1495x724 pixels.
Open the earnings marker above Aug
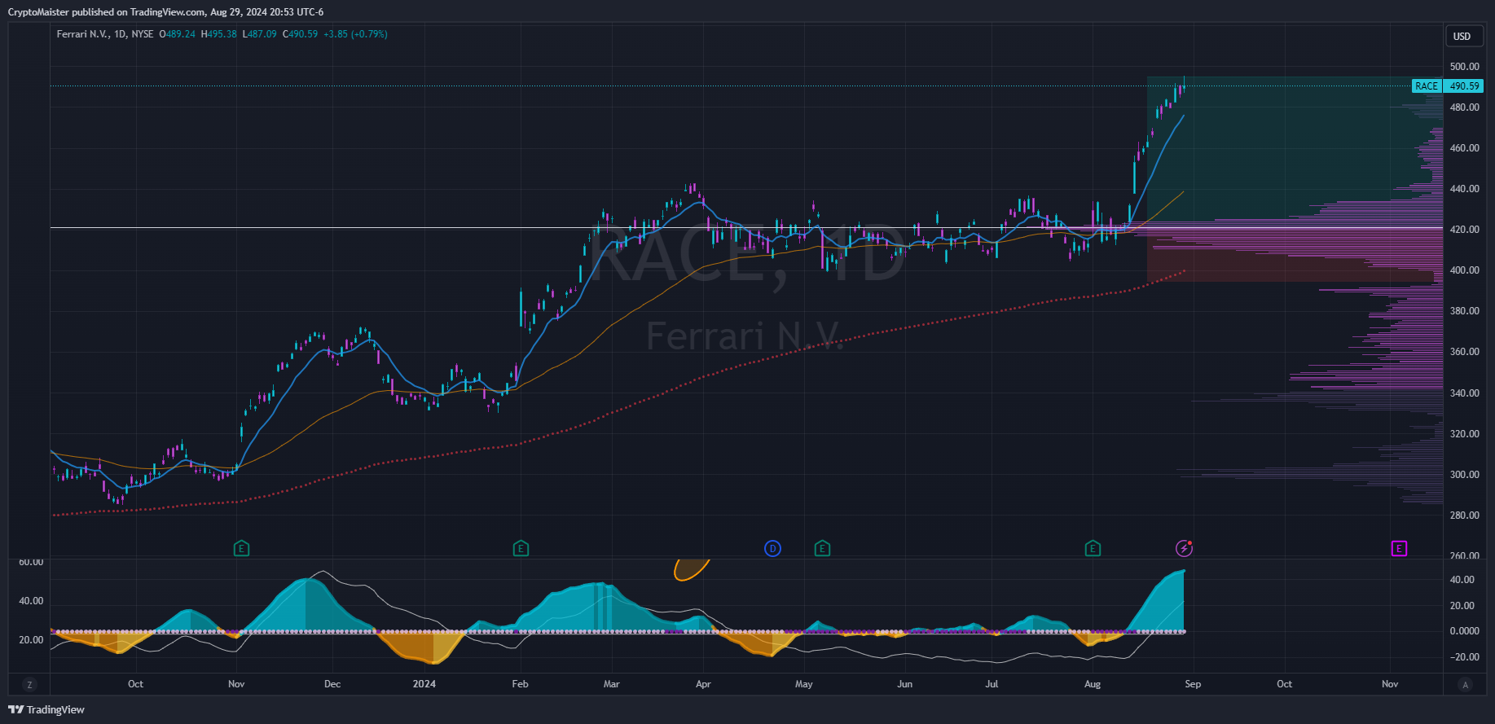tap(1093, 549)
